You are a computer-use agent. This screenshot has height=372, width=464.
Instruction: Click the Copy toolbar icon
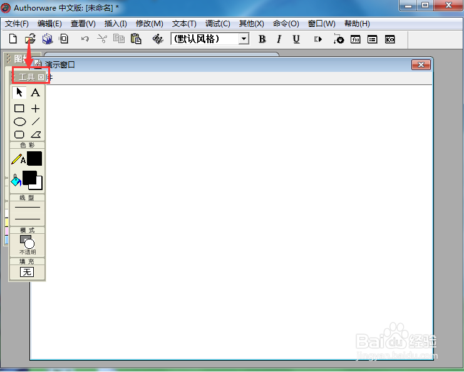119,39
